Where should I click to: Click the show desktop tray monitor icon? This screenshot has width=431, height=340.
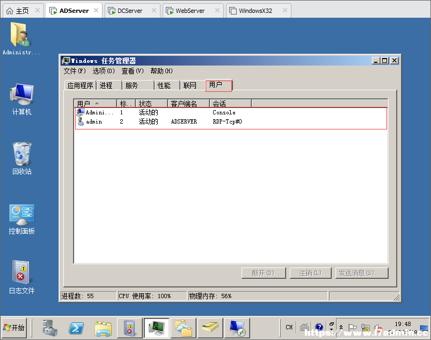point(424,328)
